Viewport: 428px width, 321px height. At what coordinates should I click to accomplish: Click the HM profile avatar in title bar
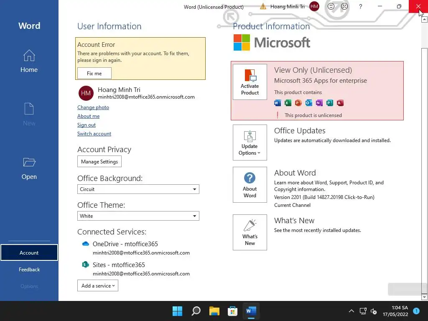pos(314,6)
